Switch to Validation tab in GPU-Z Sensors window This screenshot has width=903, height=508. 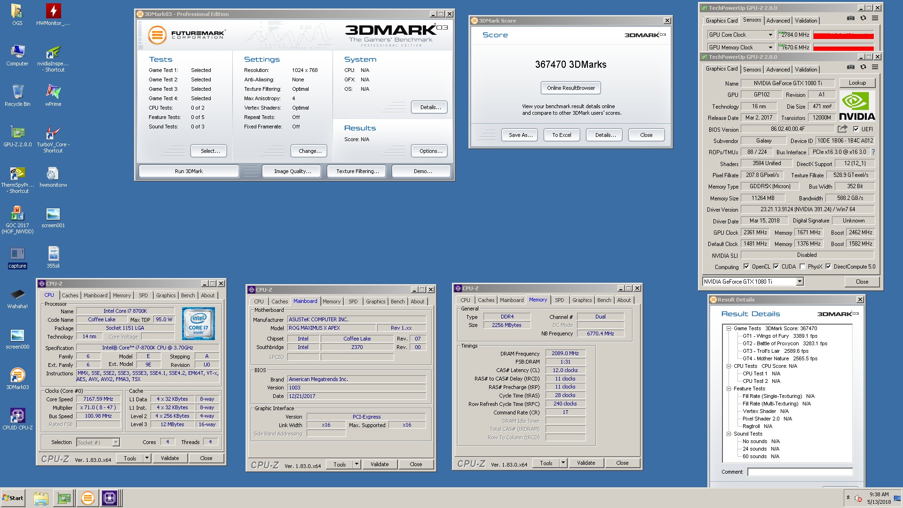[806, 20]
